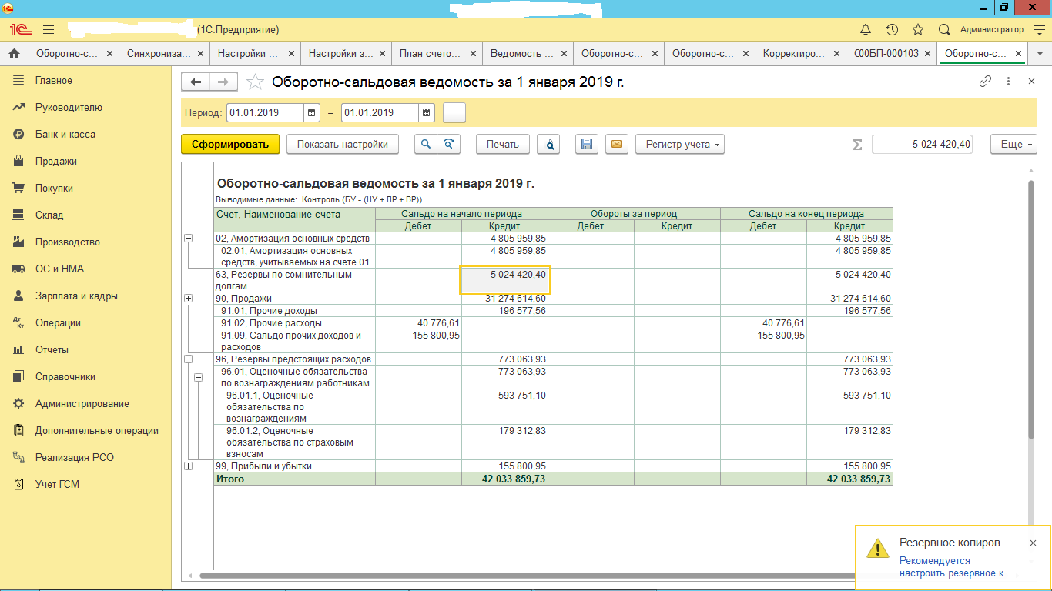Open global search magnifier in title bar
1052x591 pixels.
pyautogui.click(x=944, y=29)
